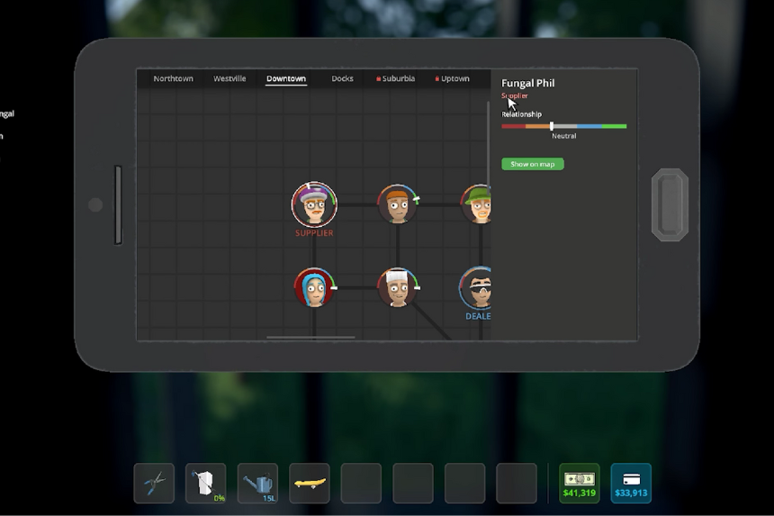Select the Uptown tab

tap(454, 79)
